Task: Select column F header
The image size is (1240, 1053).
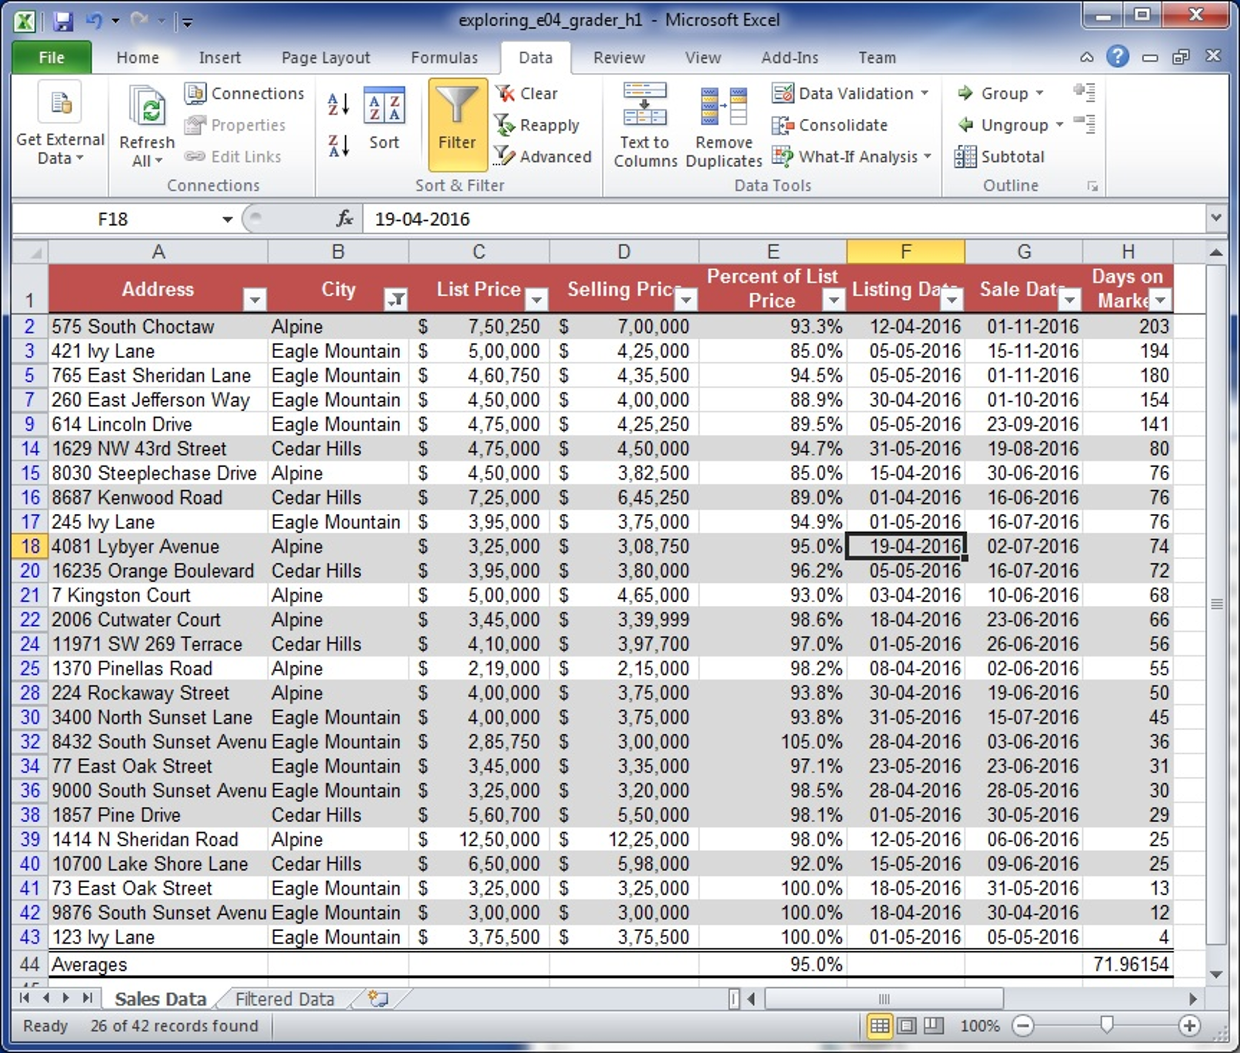Action: pos(905,251)
